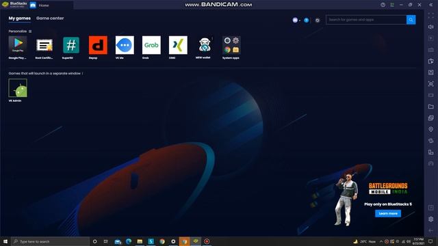Click the volume icon in right sidebar
The image size is (438, 246).
tap(430, 27)
